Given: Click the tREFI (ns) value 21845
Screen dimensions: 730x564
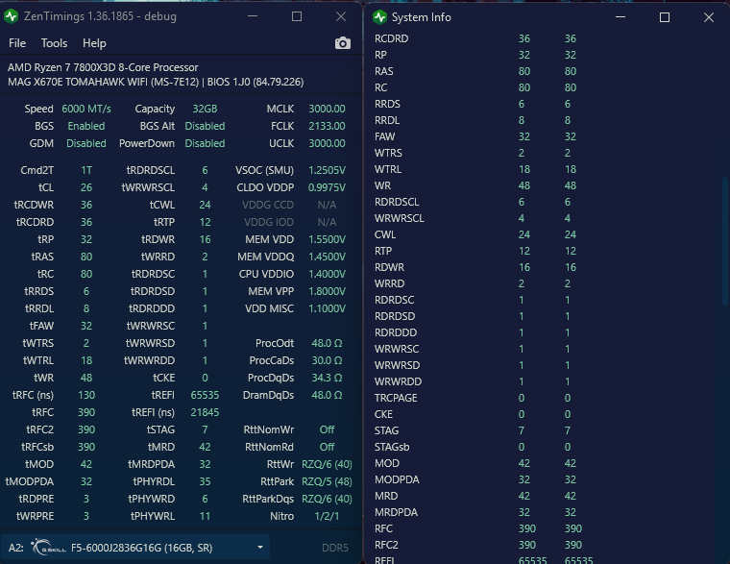Looking at the screenshot, I should [x=205, y=412].
